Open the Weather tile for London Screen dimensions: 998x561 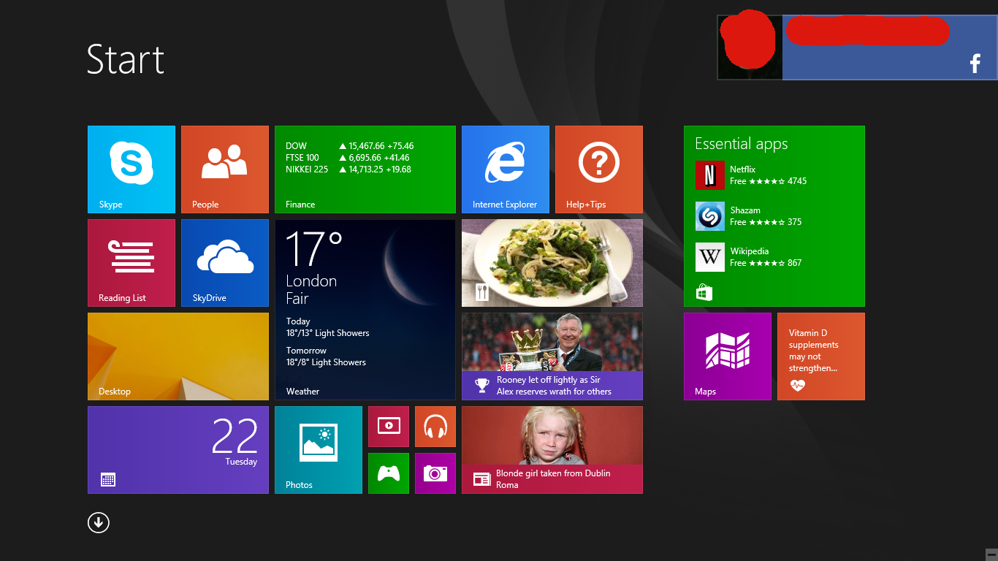click(x=365, y=310)
